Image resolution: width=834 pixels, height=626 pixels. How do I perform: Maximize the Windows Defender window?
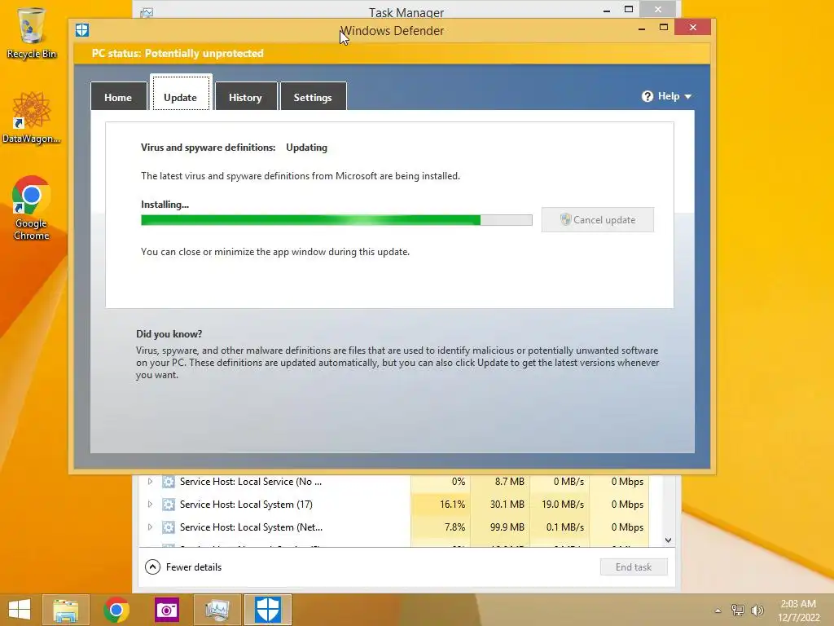(663, 27)
